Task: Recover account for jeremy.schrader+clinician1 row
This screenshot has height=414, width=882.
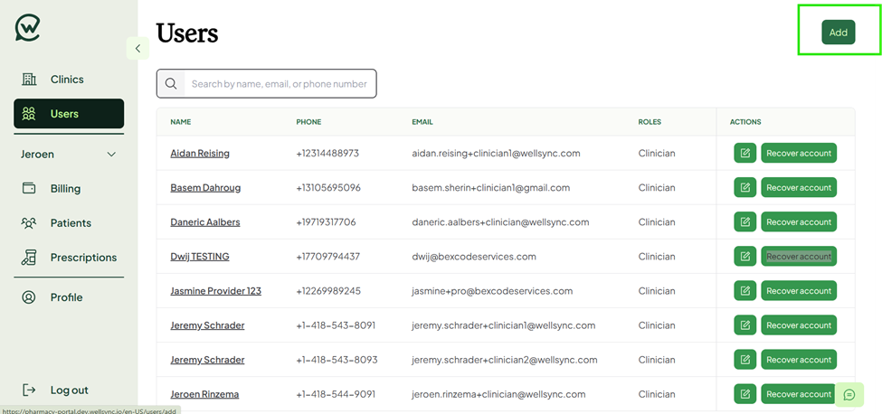Action: click(799, 325)
